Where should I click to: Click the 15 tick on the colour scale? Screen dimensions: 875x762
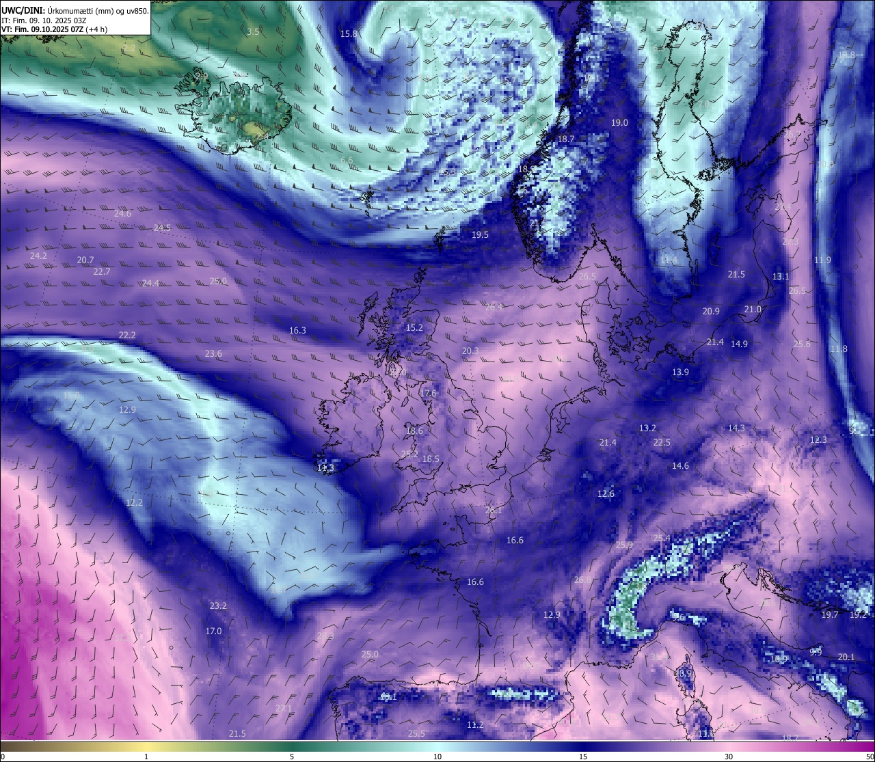click(583, 757)
